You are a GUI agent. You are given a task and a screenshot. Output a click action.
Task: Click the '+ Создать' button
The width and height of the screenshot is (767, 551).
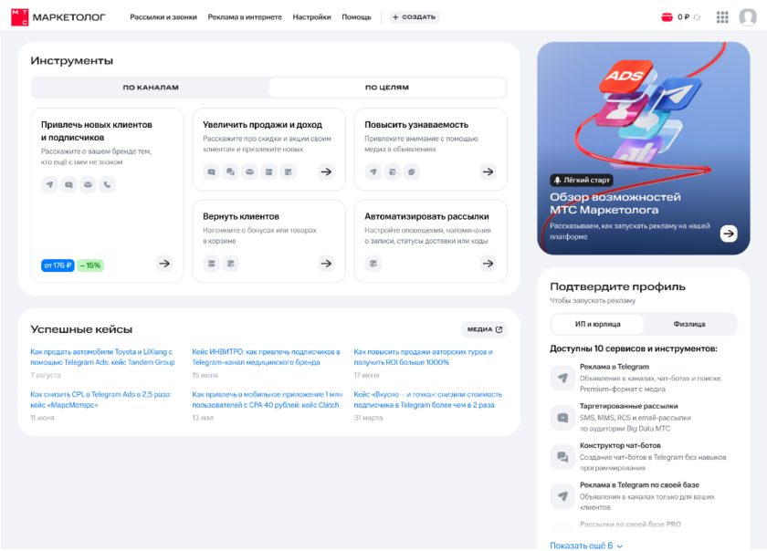pyautogui.click(x=414, y=17)
